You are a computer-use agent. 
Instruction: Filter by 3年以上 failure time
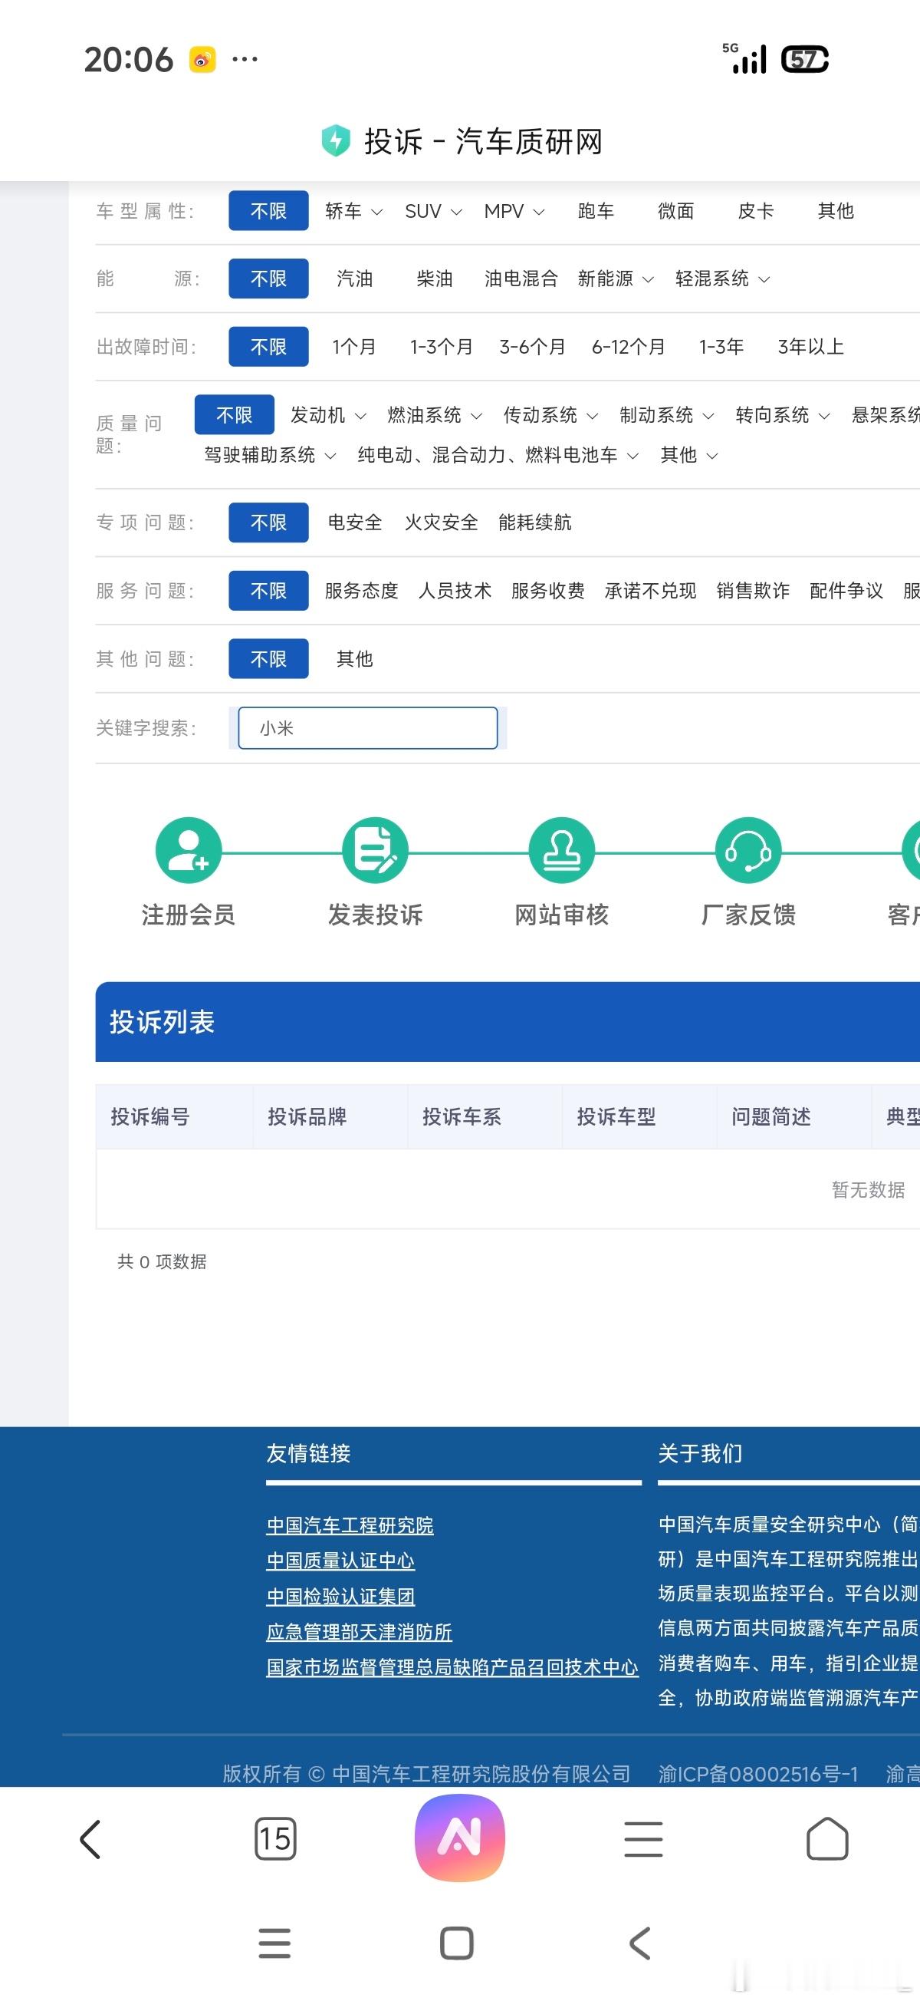coord(810,347)
